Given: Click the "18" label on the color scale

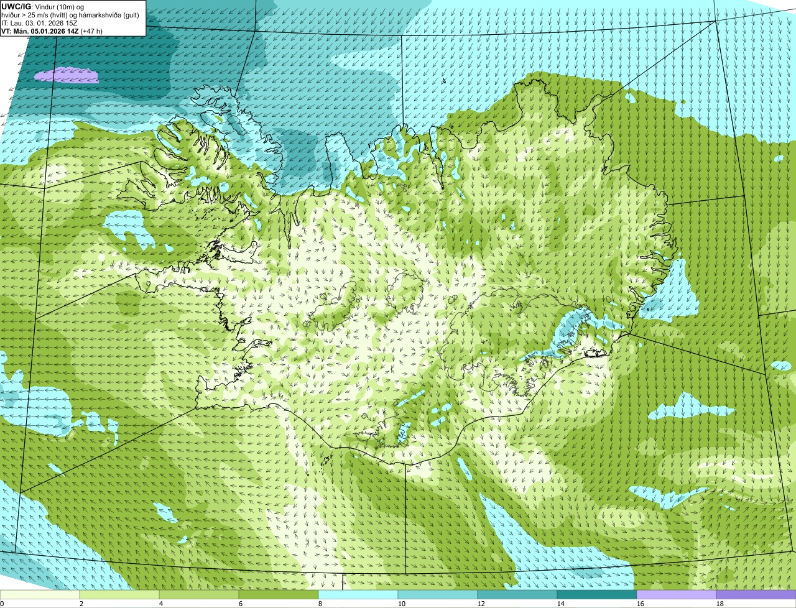Looking at the screenshot, I should pyautogui.click(x=720, y=604).
